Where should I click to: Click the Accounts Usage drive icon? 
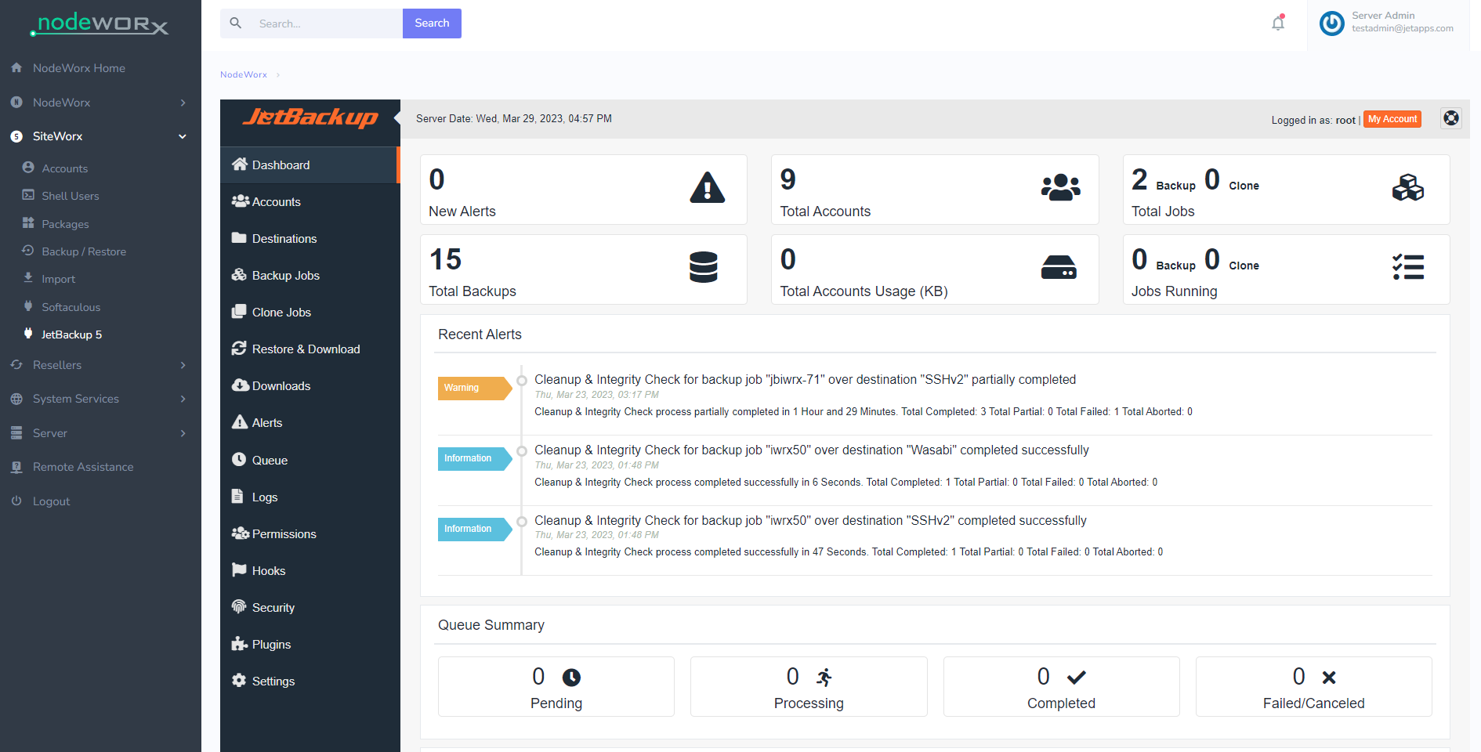tap(1059, 267)
